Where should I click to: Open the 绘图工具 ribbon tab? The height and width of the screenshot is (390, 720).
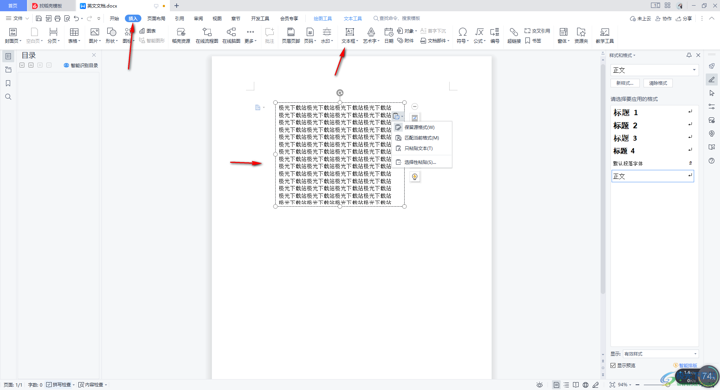click(x=322, y=18)
